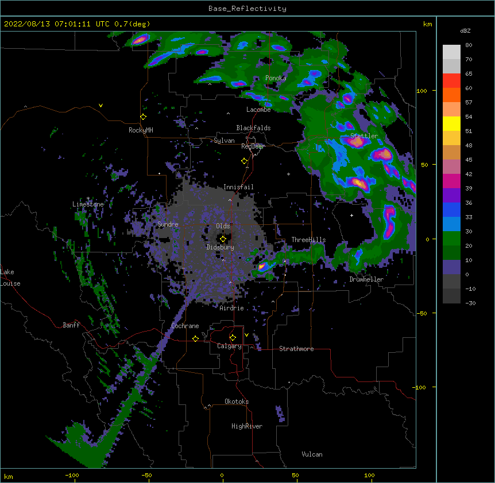
Task: Click the Didsbury city label
Action: [221, 247]
